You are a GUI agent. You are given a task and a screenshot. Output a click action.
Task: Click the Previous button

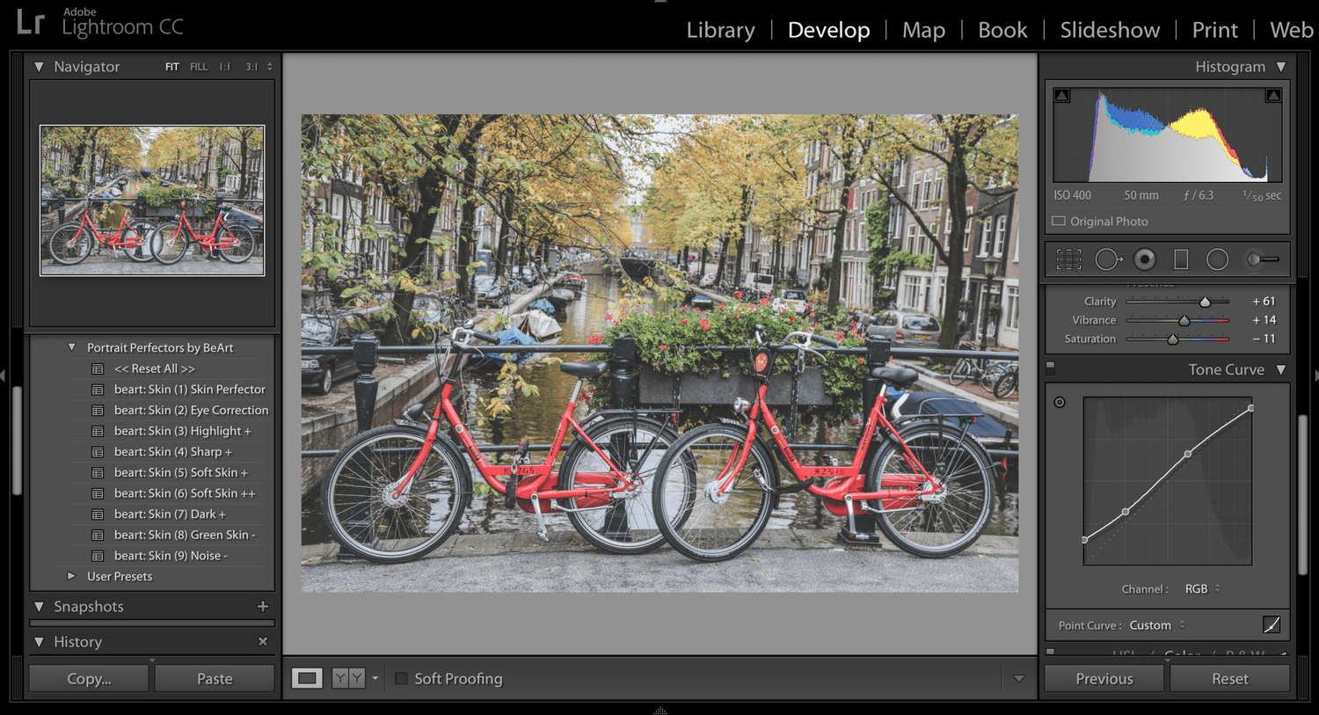coord(1104,678)
